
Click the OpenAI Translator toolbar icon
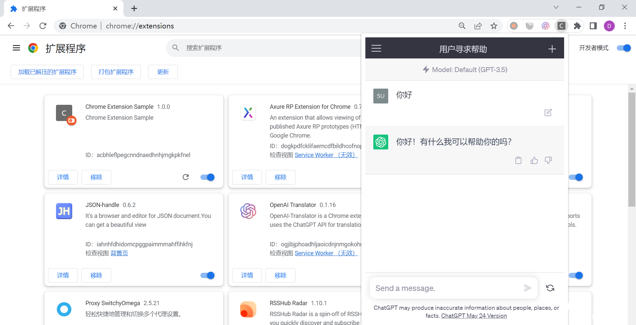click(546, 26)
